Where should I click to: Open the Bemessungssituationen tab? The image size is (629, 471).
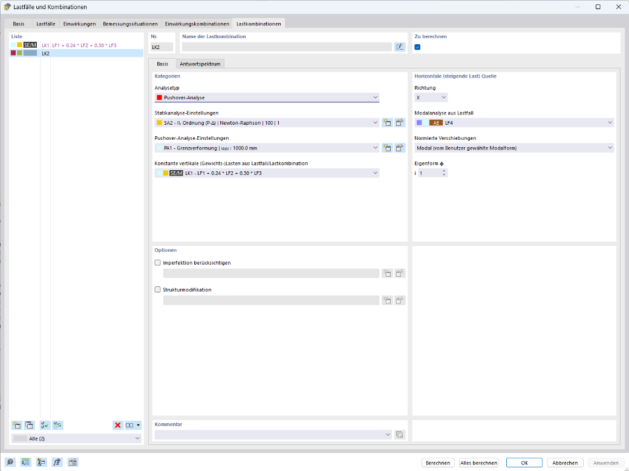[x=131, y=24]
